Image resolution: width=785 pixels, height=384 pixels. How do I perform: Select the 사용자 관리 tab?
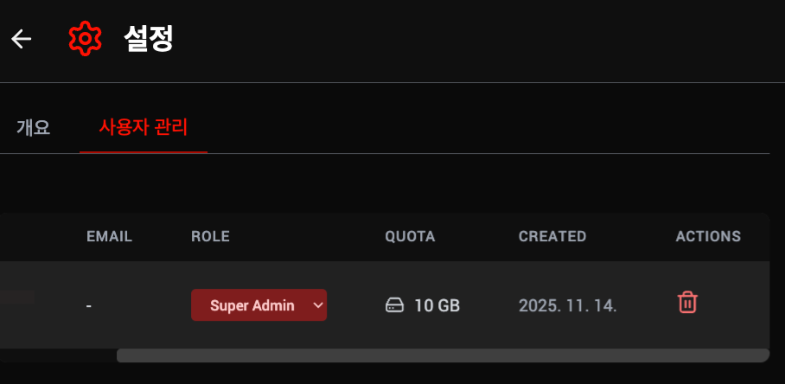[x=144, y=128]
